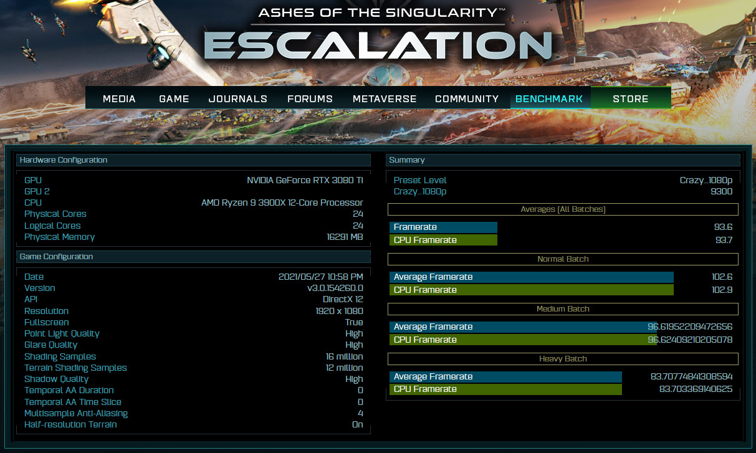Click the Heavy Batch CPU Framerate bar

tap(505, 389)
